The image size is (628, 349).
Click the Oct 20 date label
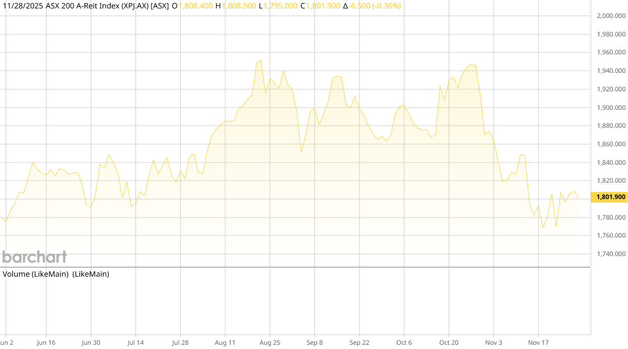[450, 342]
